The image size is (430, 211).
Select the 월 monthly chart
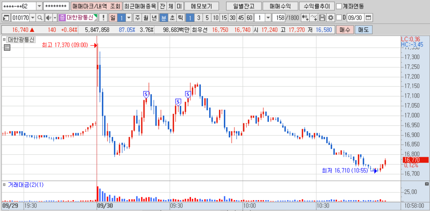(x=146, y=18)
